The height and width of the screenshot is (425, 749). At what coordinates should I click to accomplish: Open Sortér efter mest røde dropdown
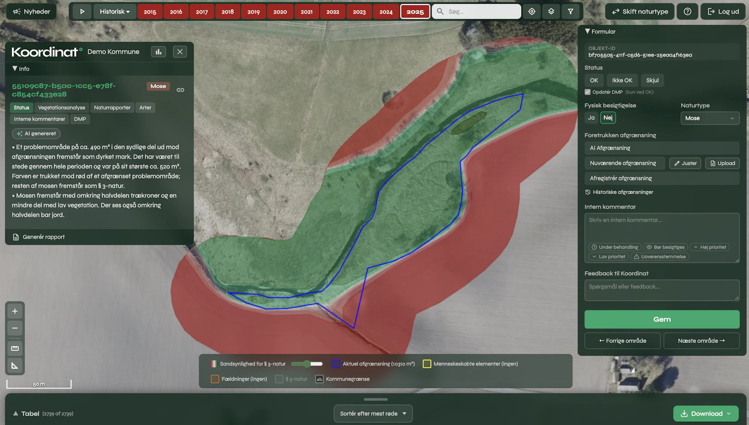click(373, 414)
